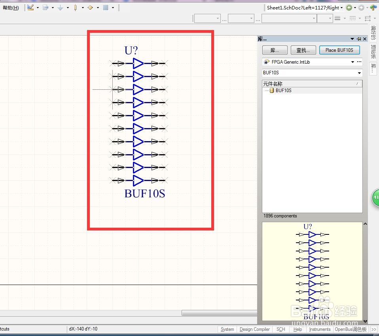The image size is (379, 336).
Task: Click the top buffer triangle of the component
Action: 138,64
